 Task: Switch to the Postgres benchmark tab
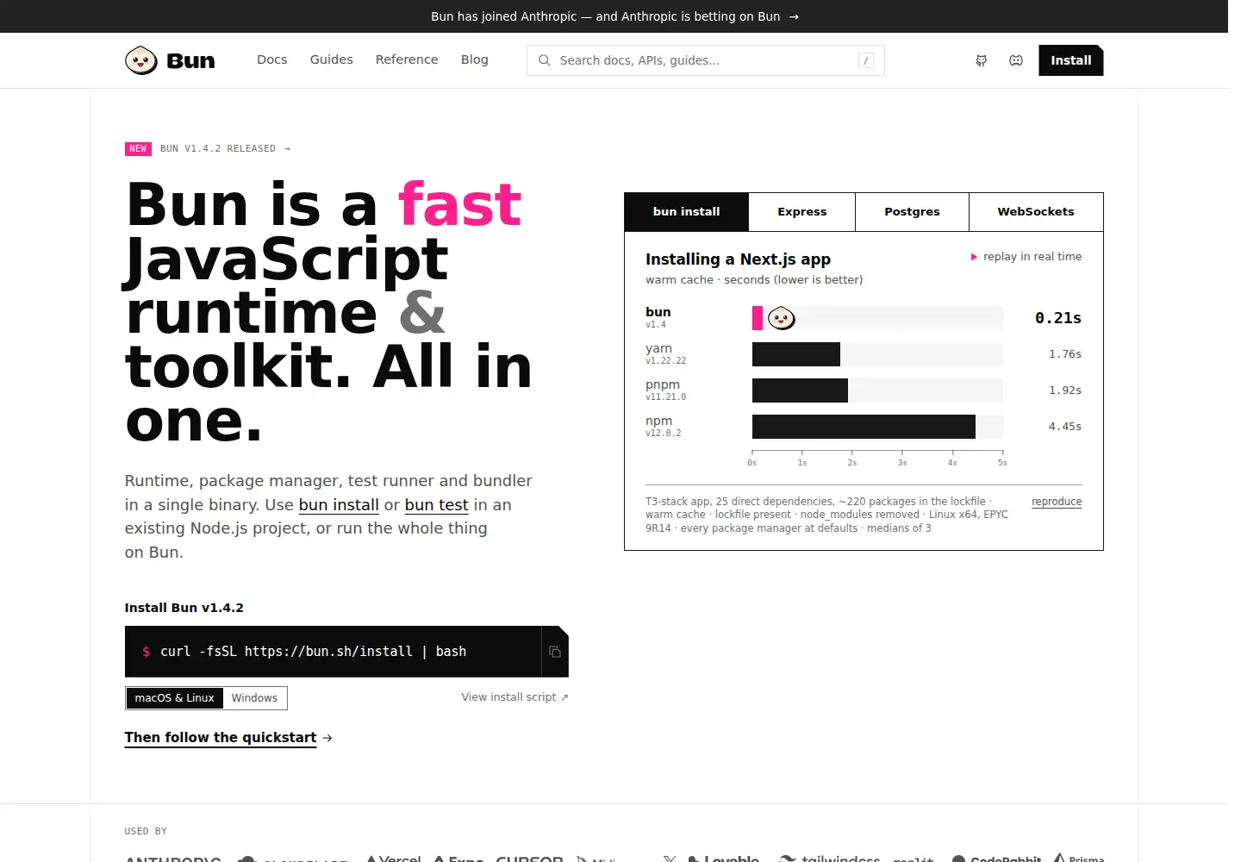tap(913, 212)
